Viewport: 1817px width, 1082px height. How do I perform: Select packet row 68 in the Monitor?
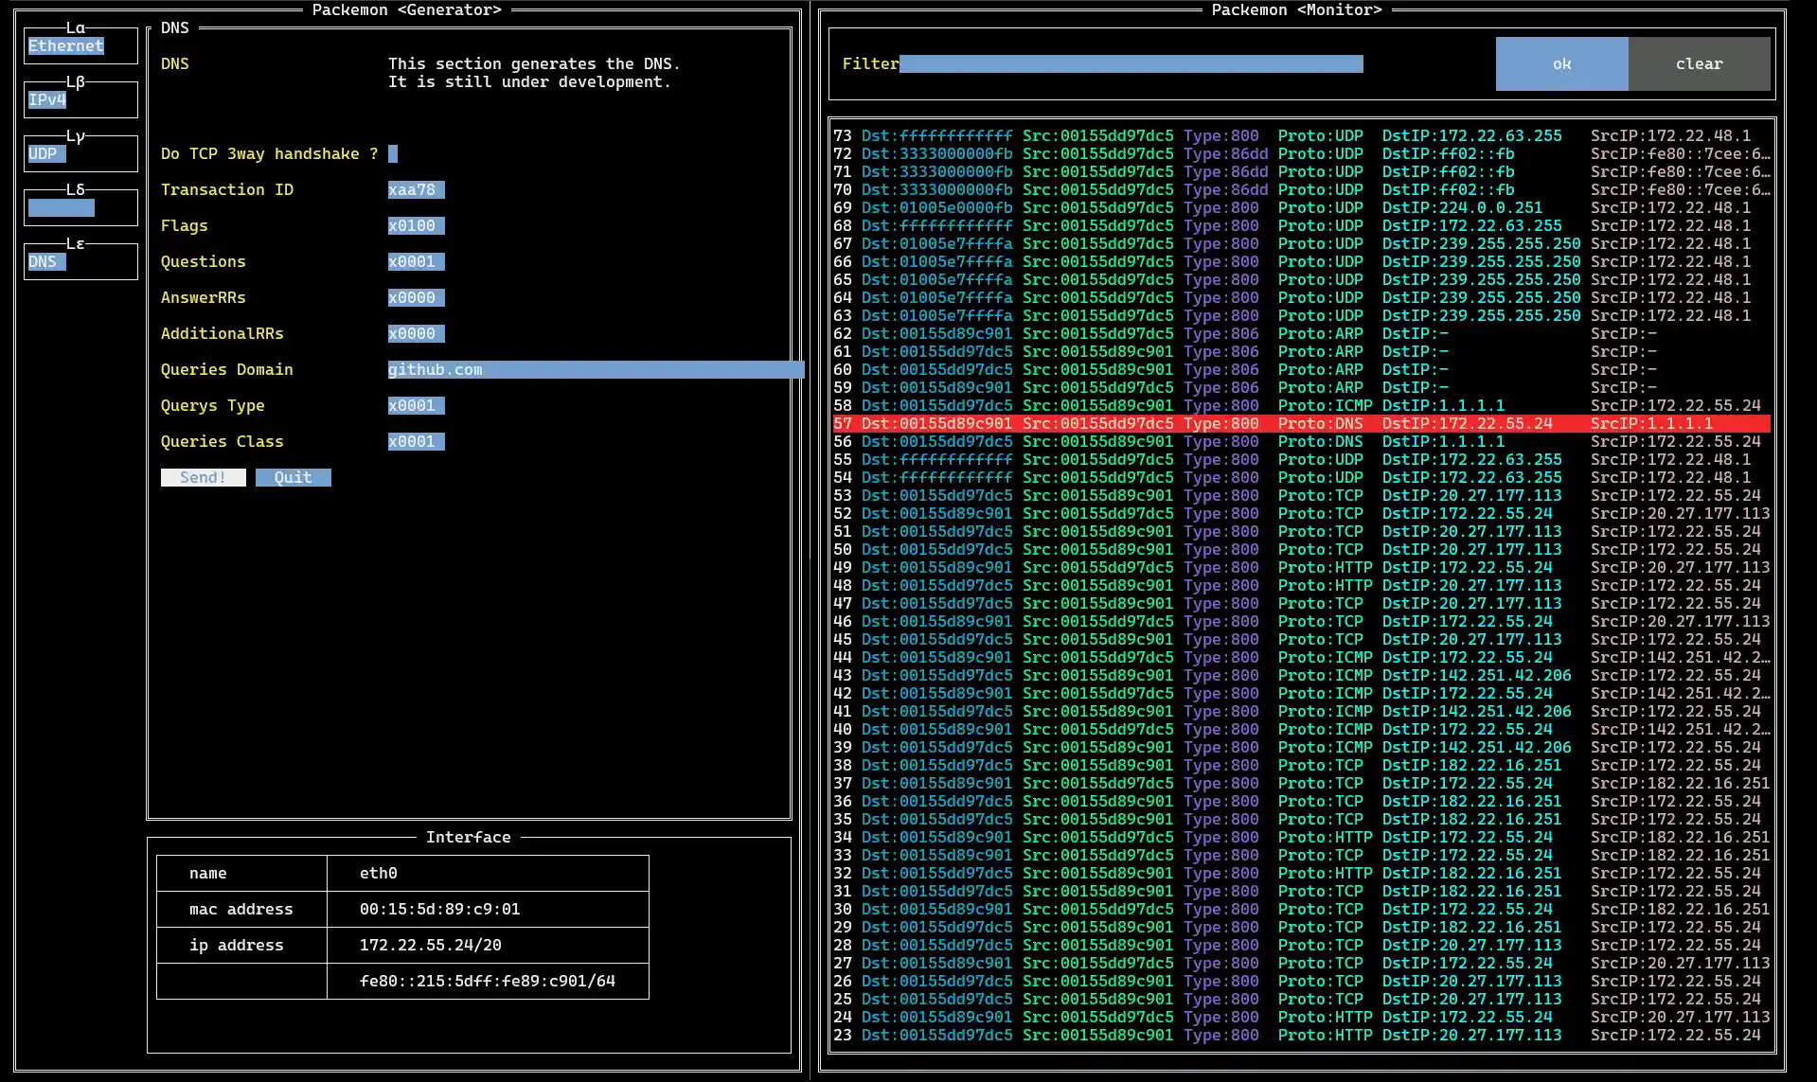click(1302, 225)
